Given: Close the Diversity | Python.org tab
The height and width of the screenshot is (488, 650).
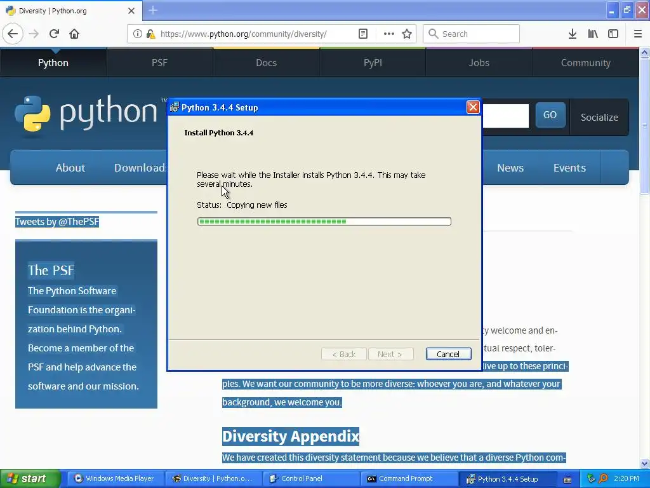Looking at the screenshot, I should point(131,11).
